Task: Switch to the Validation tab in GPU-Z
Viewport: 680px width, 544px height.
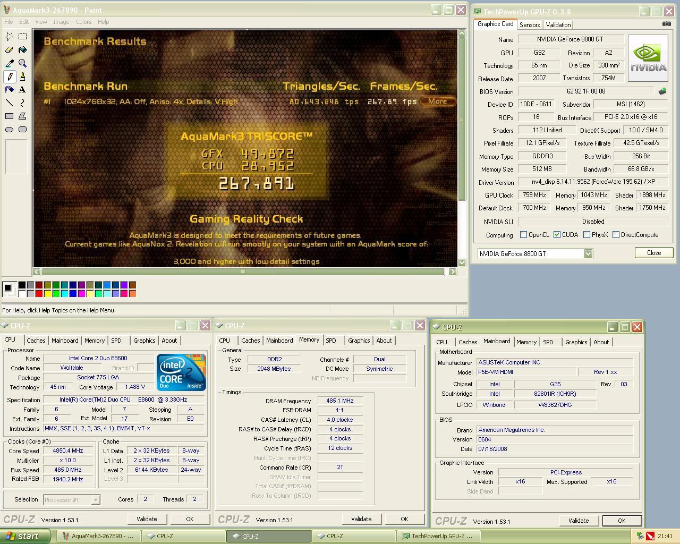Action: pyautogui.click(x=558, y=25)
